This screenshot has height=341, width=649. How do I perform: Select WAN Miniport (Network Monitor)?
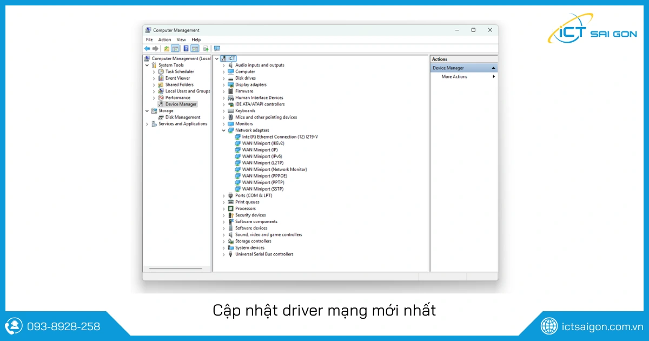[274, 169]
